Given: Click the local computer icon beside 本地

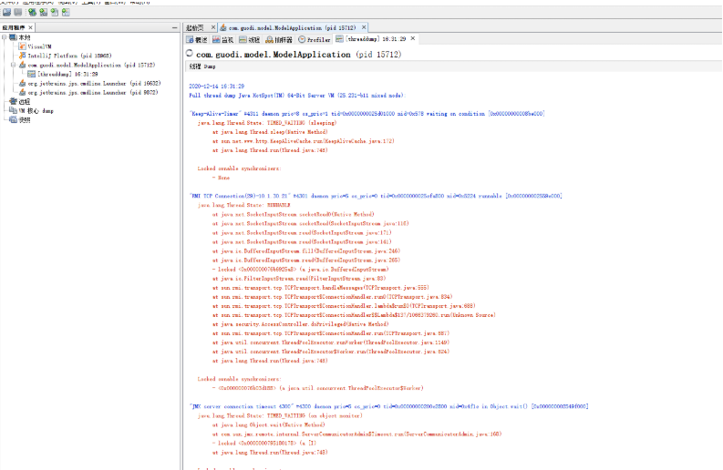Looking at the screenshot, I should pos(14,36).
